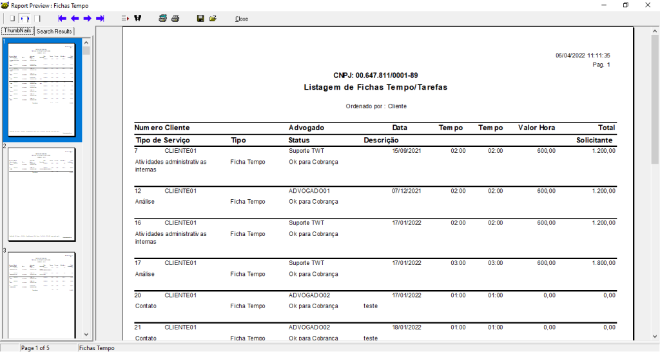Viewport: 660px width, 352px height.
Task: Click the date-time '06/04/2022 11:11:35'
Action: 583,55
